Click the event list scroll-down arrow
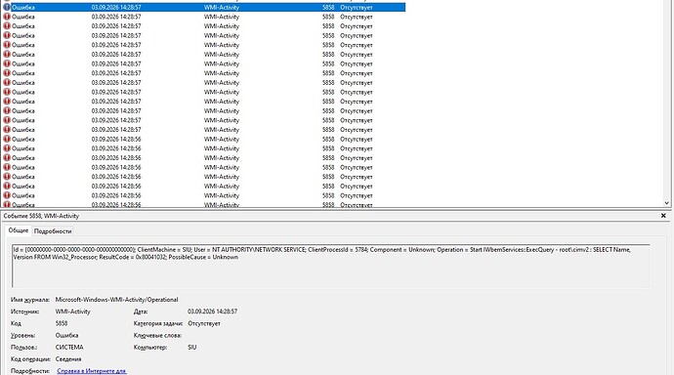Viewport: 674px width, 375px height. pos(667,203)
